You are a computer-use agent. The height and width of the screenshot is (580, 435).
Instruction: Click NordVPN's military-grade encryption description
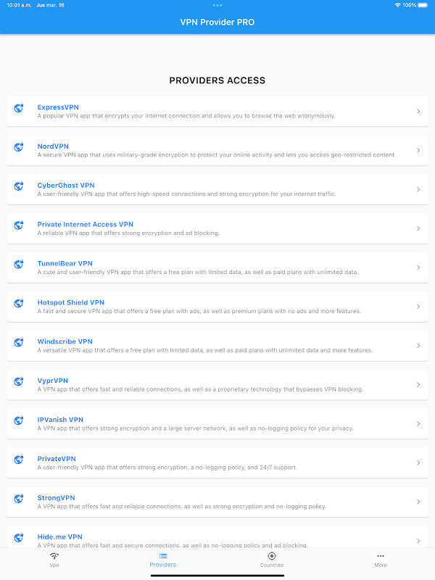pyautogui.click(x=217, y=155)
